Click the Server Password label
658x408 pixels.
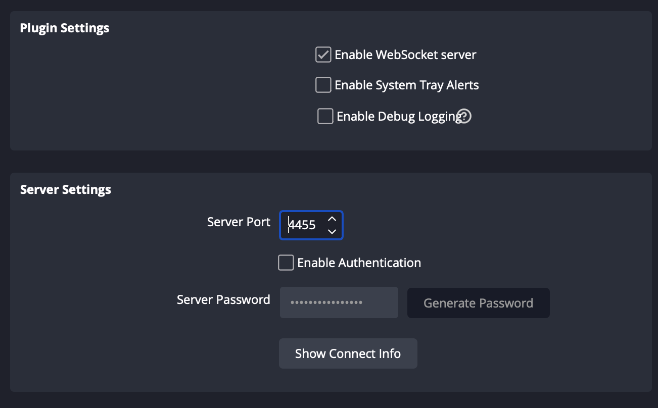(223, 299)
